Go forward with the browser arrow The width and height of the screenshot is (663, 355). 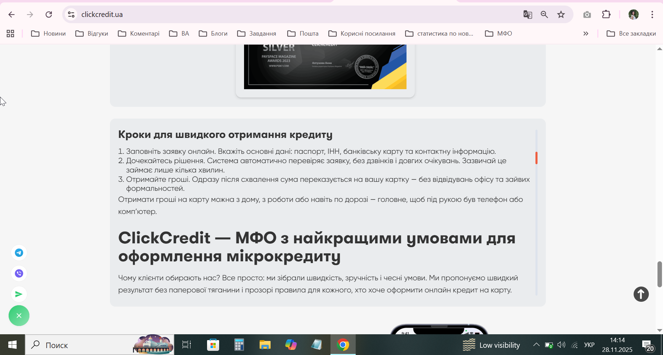pyautogui.click(x=30, y=15)
